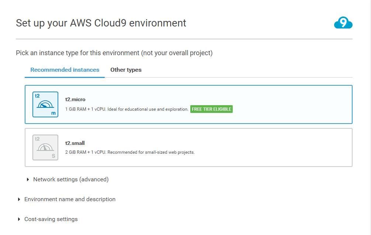Viewport: 371px width, 235px height.
Task: Click the Pick an instance type instruction
Action: (x=114, y=53)
